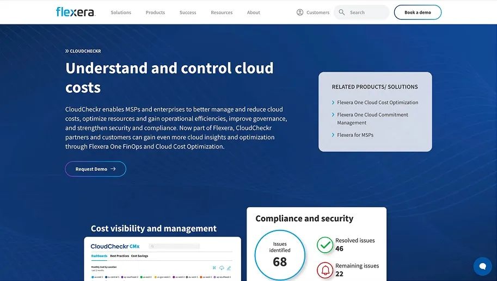Click the CloudCheckr CMx logo
The width and height of the screenshot is (497, 281).
[115, 246]
